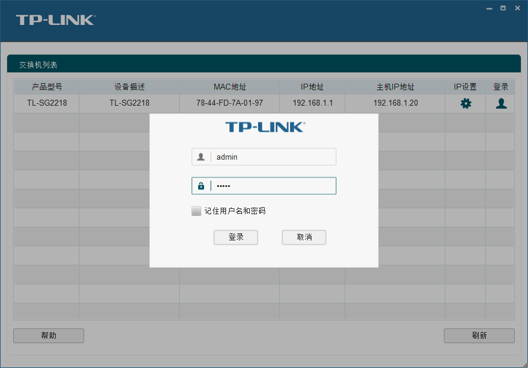Select IP address 192.168.1.1 cell
This screenshot has height=368, width=528.
(313, 103)
